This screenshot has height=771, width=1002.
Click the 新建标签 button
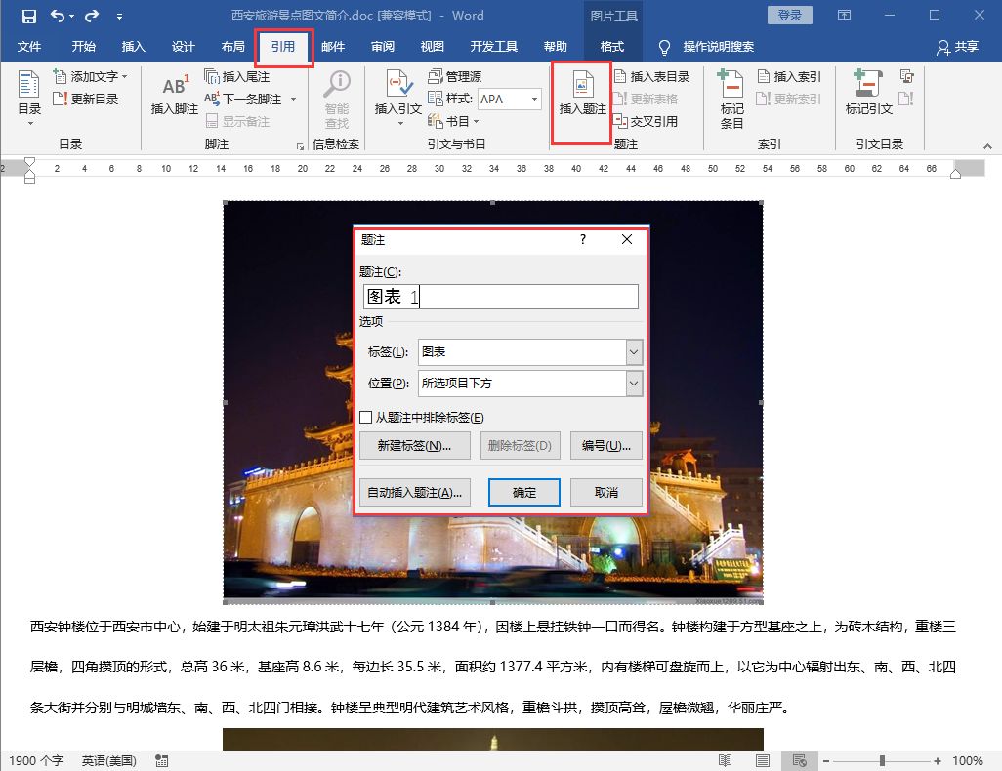pos(414,446)
